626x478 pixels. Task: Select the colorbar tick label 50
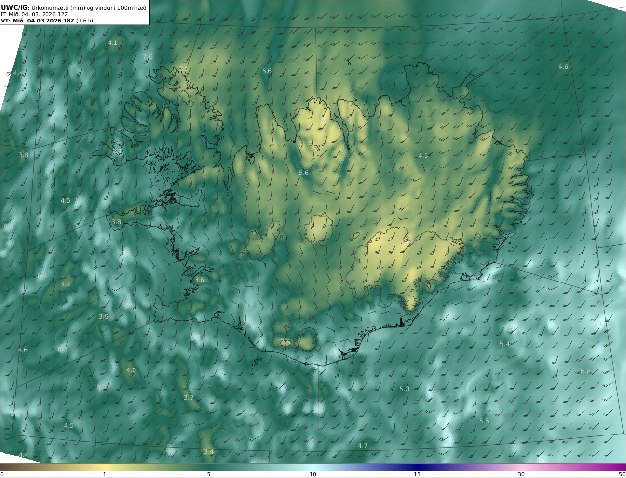pos(622,474)
